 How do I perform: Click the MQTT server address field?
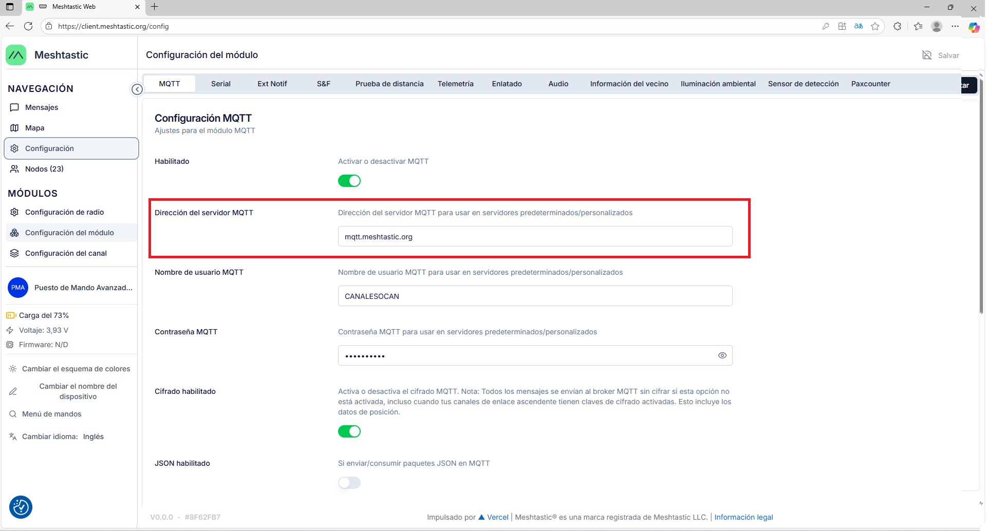click(x=534, y=237)
